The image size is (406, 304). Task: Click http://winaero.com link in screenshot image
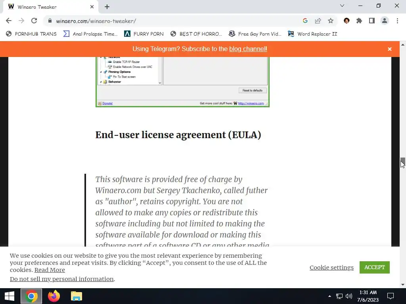click(251, 103)
